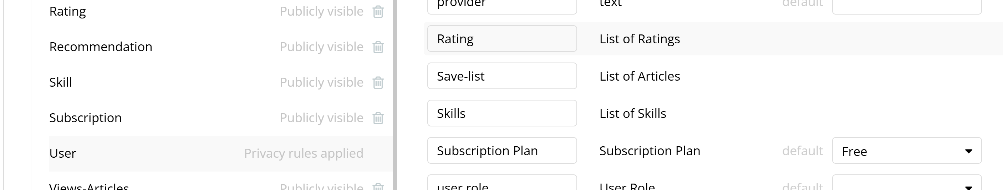Viewport: 1003px width, 190px height.
Task: Click the Save-list field name box
Action: click(x=501, y=76)
